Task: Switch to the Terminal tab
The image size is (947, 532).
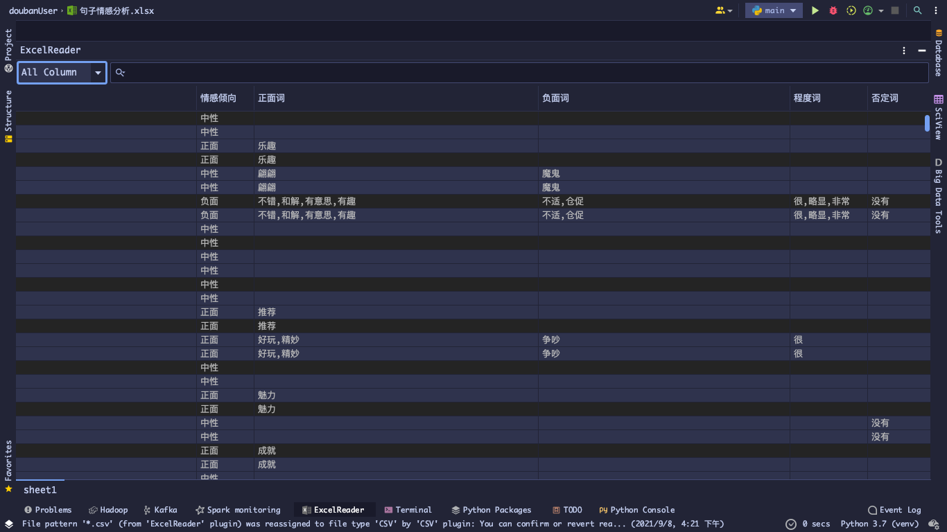Action: (x=408, y=510)
